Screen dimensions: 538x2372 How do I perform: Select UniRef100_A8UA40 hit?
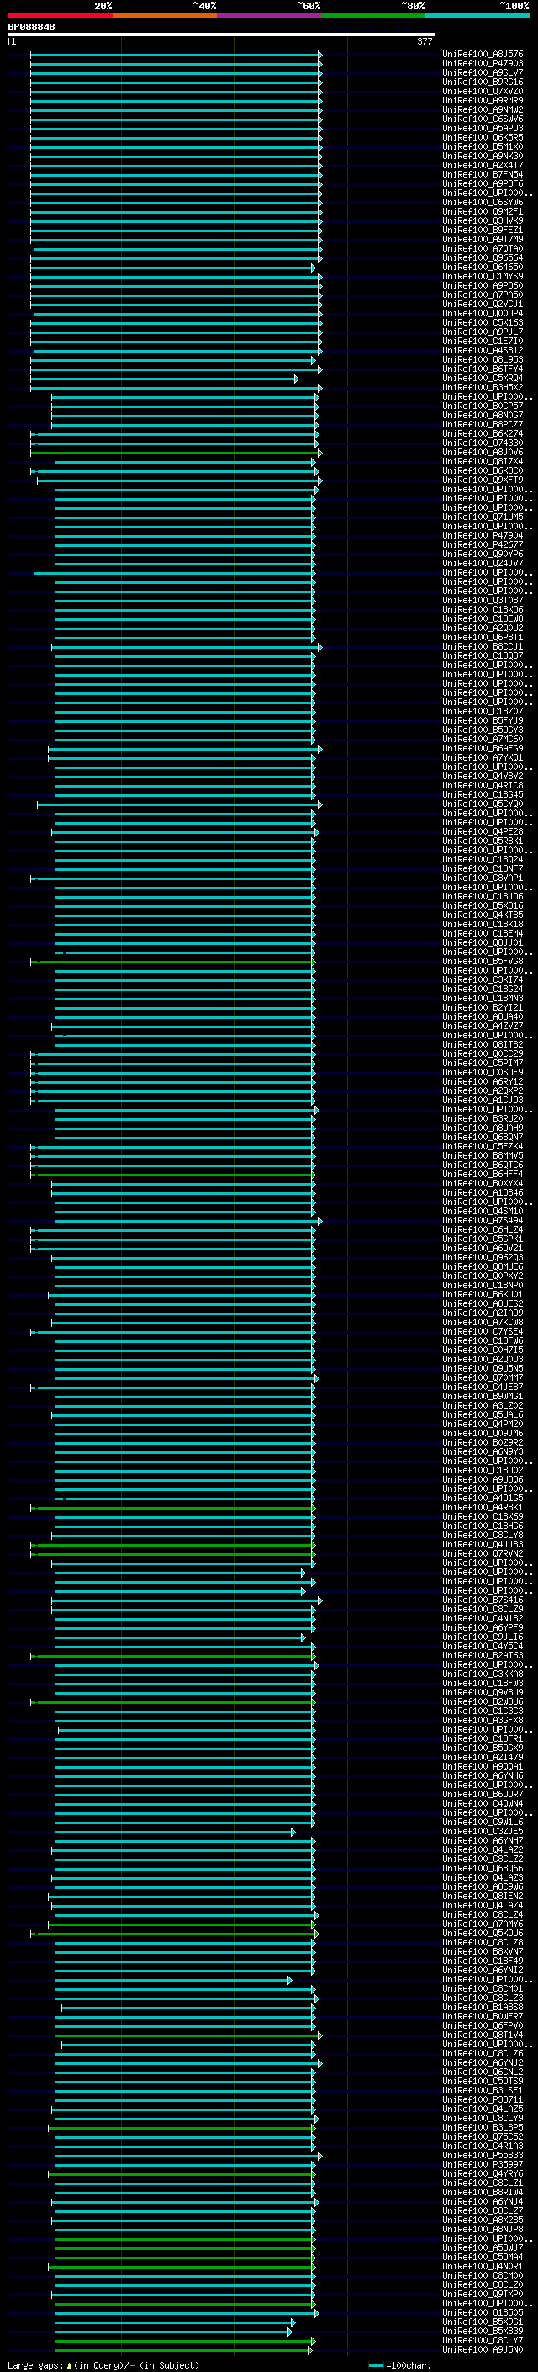pos(483,1016)
